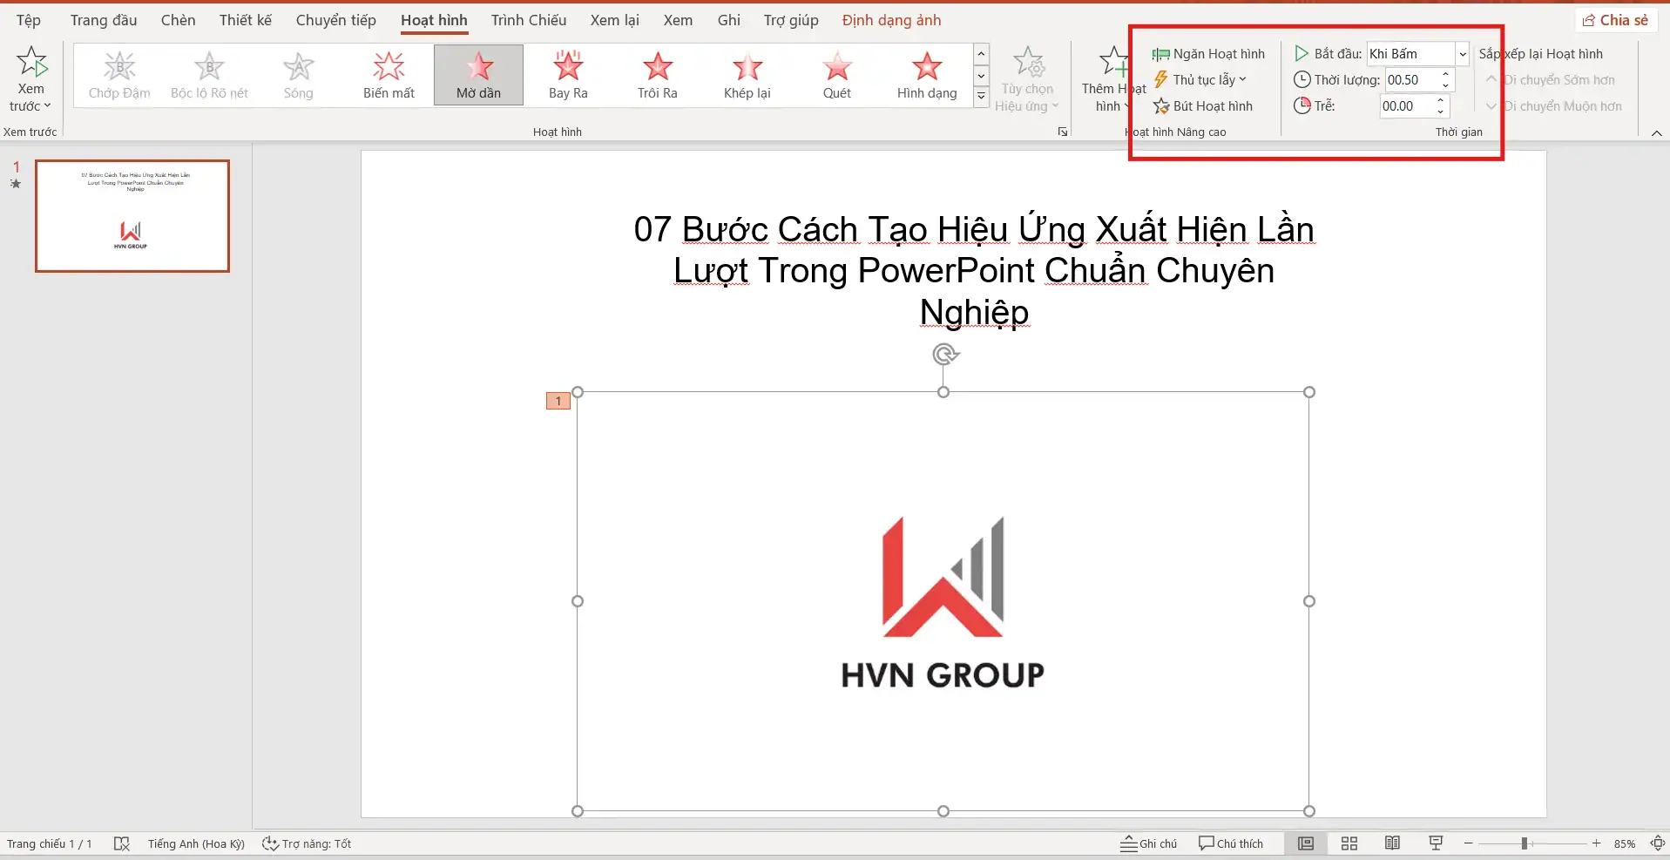Pick the Hình dạng animation effect

[926, 75]
